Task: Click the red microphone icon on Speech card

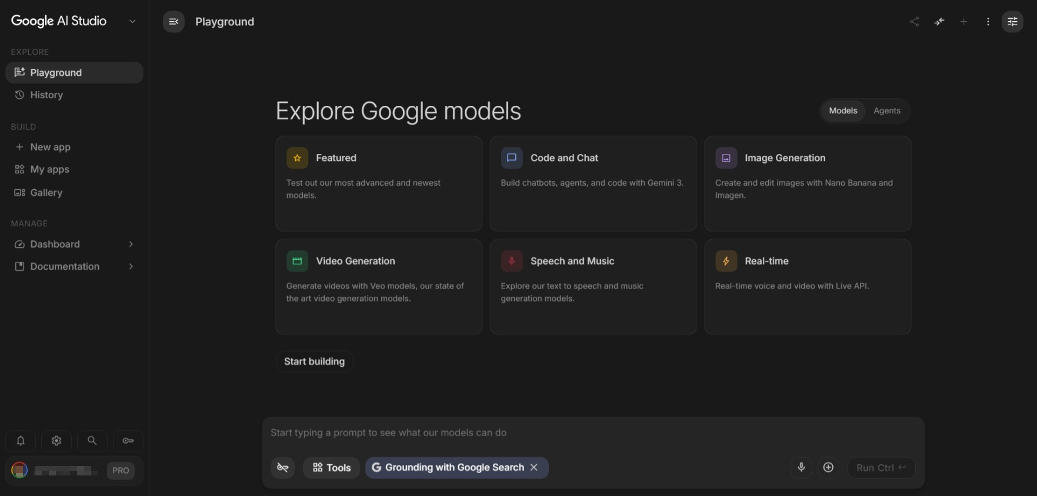Action: click(x=512, y=261)
